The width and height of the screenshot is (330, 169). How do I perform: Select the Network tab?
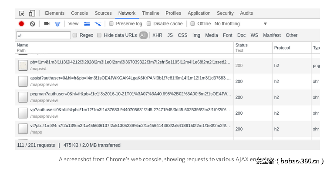127,13
